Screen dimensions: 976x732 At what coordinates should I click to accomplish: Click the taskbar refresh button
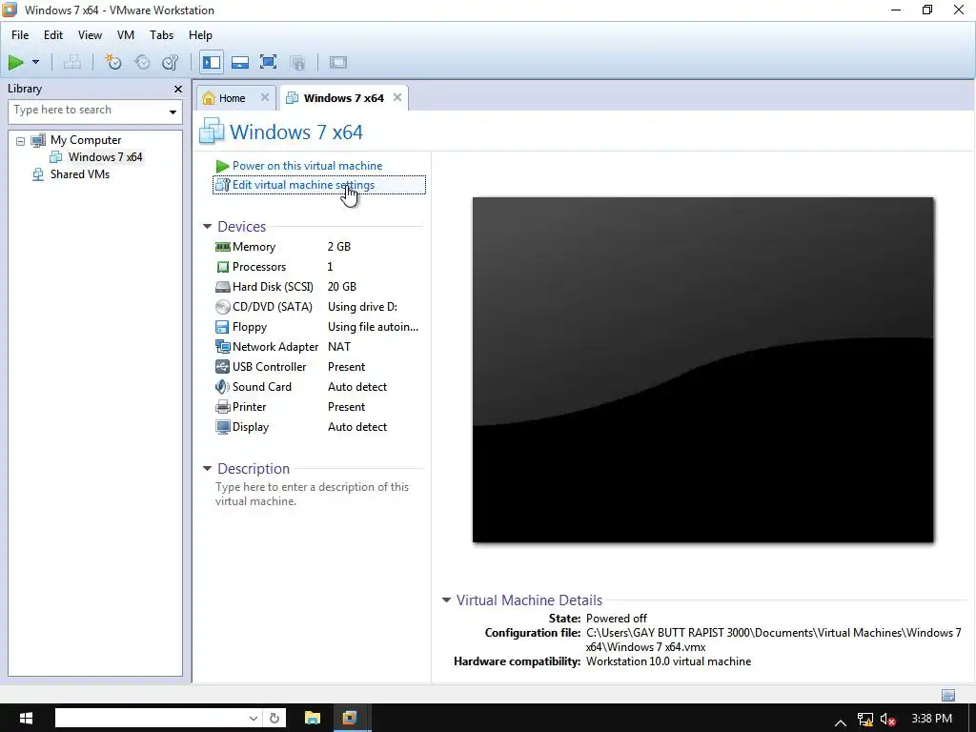[x=274, y=719]
